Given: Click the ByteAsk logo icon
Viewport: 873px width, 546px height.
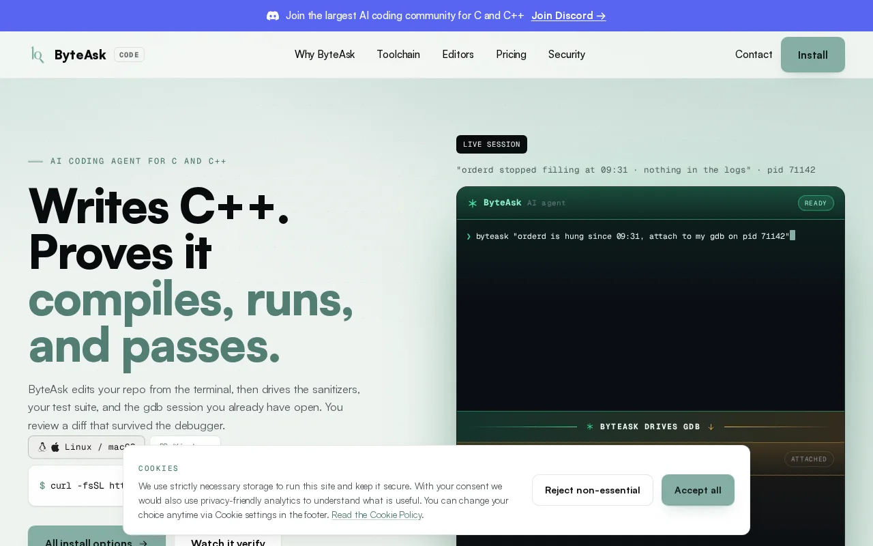Looking at the screenshot, I should click(x=38, y=55).
